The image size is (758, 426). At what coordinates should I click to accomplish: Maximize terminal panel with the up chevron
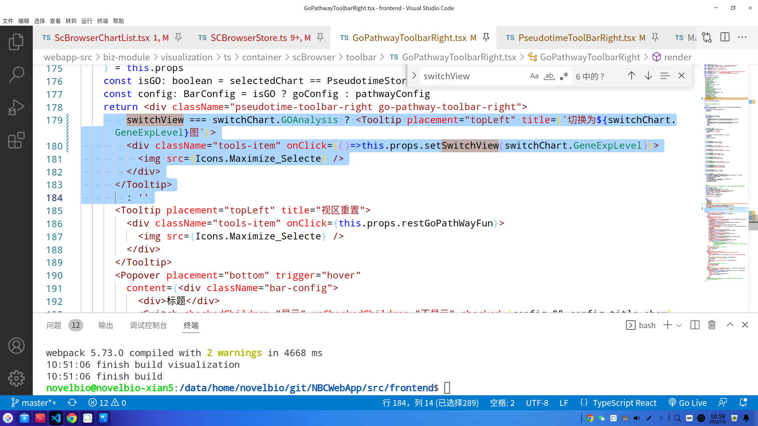click(730, 325)
